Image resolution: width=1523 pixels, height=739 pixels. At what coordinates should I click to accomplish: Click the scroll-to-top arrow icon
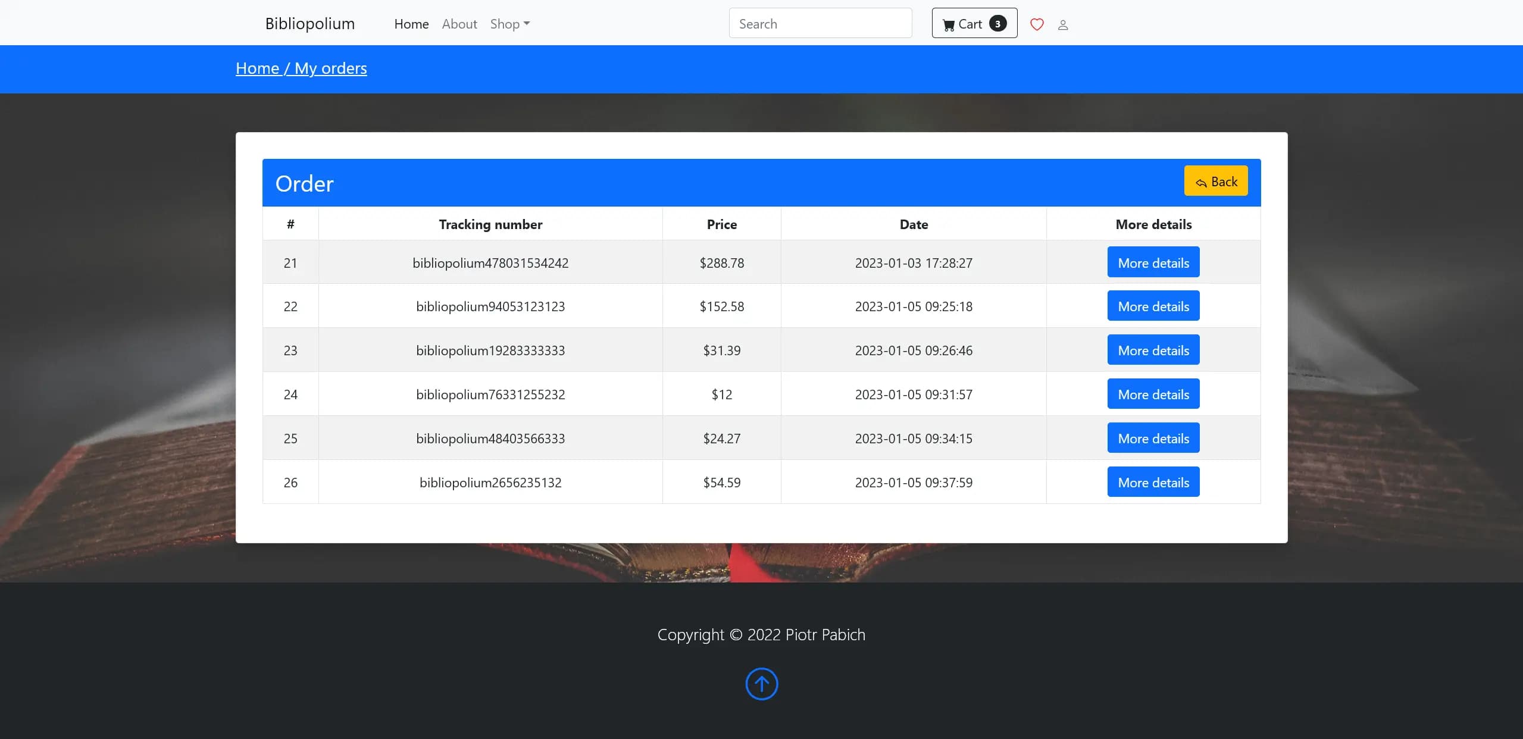762,682
